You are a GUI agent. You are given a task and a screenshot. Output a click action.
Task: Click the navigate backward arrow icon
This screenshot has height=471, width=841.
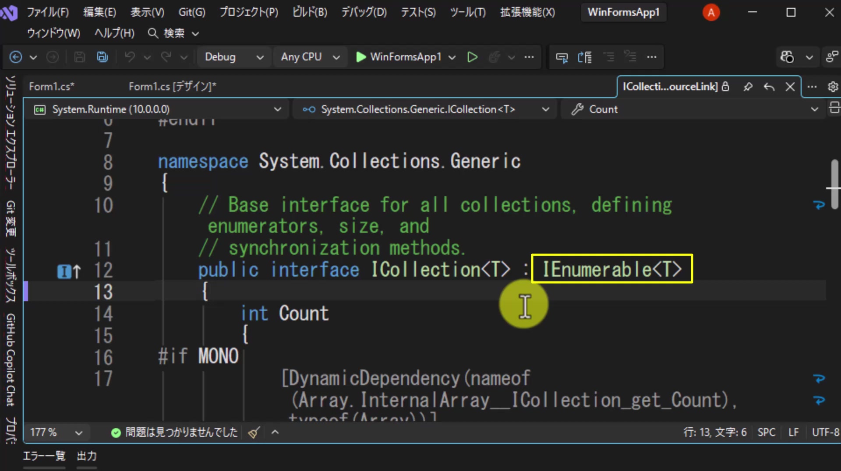(x=16, y=57)
